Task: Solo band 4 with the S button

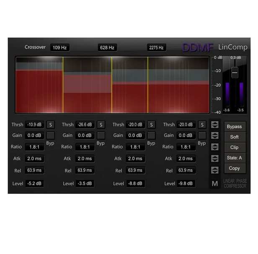Action: point(202,125)
